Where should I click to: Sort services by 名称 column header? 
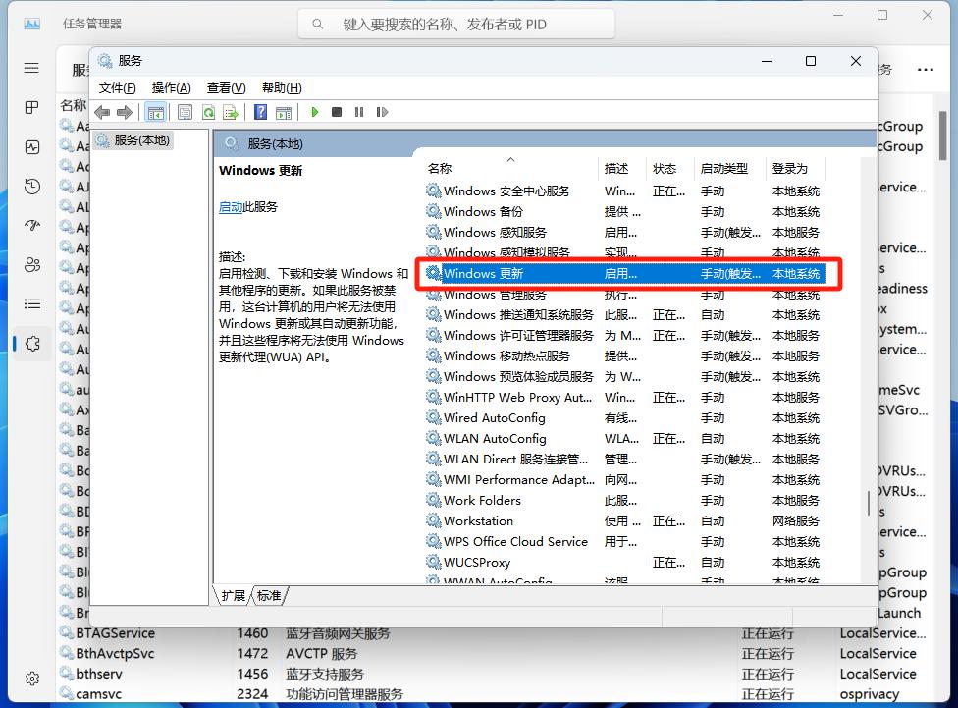pos(510,168)
